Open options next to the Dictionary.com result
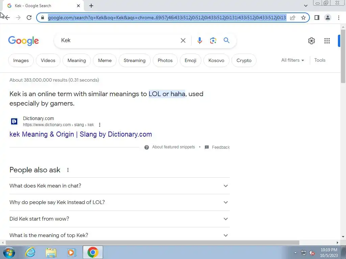 pyautogui.click(x=100, y=125)
